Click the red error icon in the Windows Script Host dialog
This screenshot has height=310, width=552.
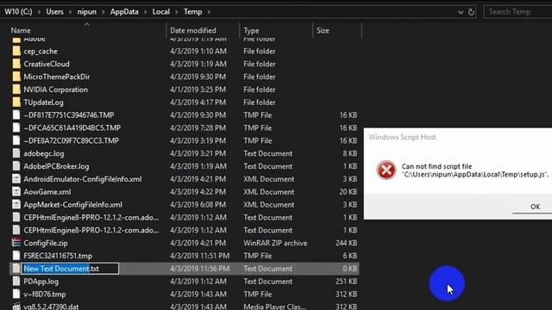point(386,170)
